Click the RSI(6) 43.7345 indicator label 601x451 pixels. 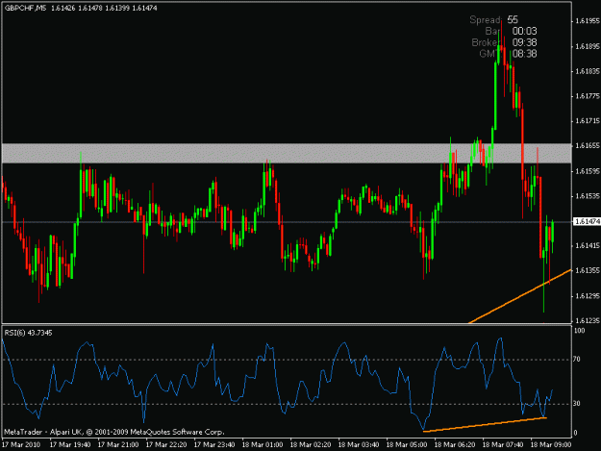28,333
